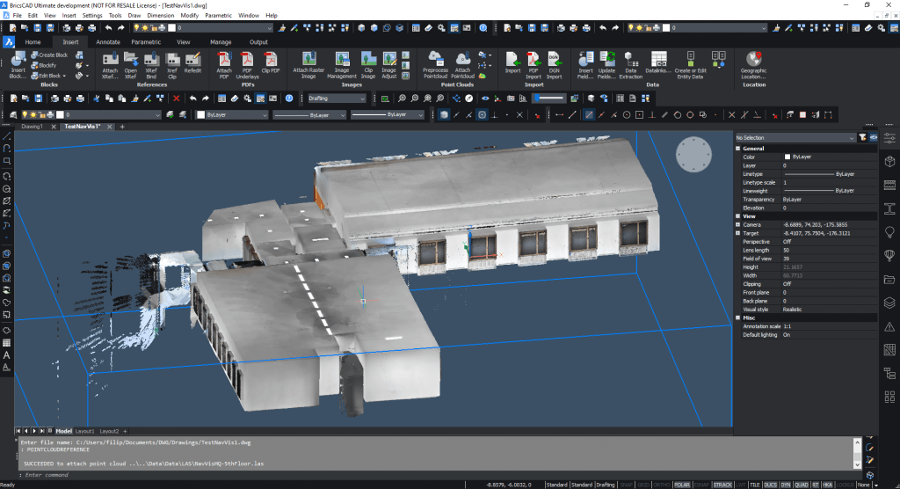Launch the Refedit tool

192,62
